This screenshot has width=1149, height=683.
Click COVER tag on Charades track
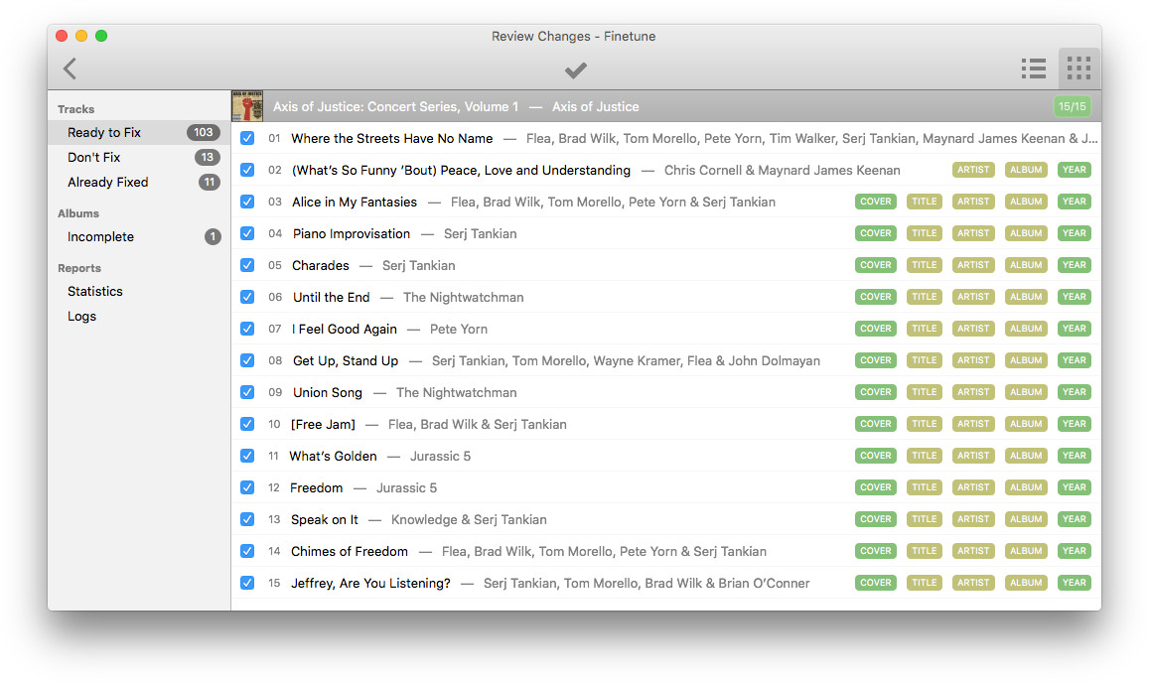click(x=875, y=265)
